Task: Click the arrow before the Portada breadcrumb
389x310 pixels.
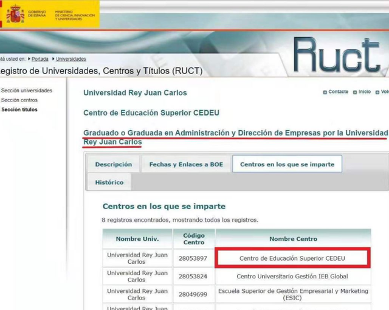Action: tap(29, 59)
